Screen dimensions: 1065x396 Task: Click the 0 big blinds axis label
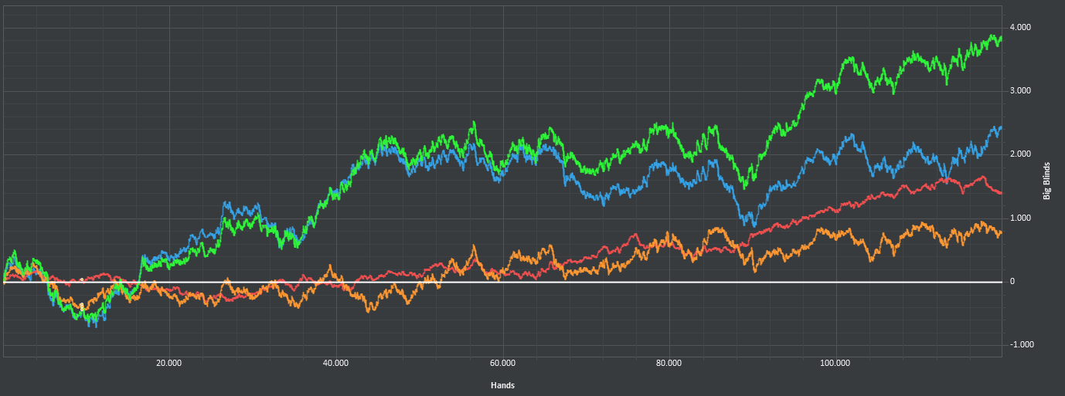pyautogui.click(x=1012, y=282)
